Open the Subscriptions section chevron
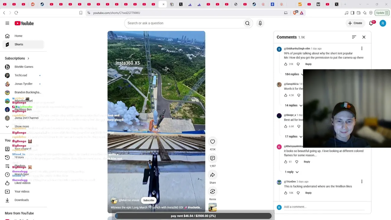391x220 pixels. pyautogui.click(x=28, y=58)
